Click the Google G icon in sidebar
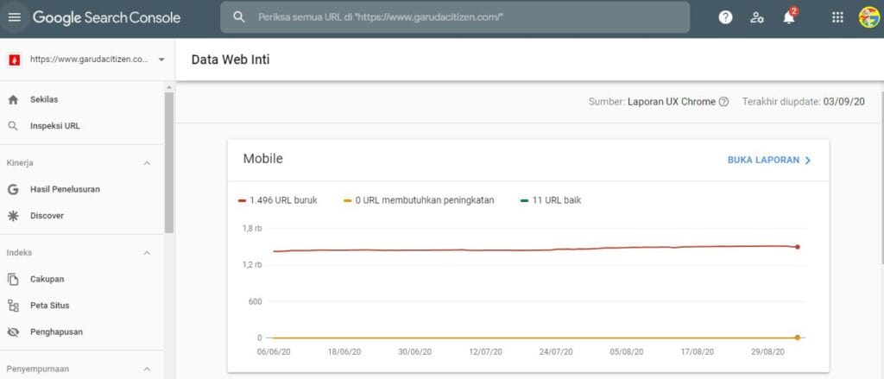 [x=13, y=190]
